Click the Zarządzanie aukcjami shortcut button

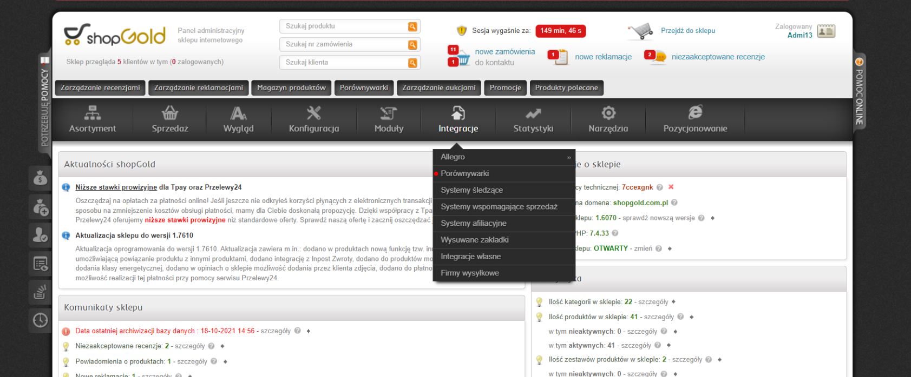438,88
